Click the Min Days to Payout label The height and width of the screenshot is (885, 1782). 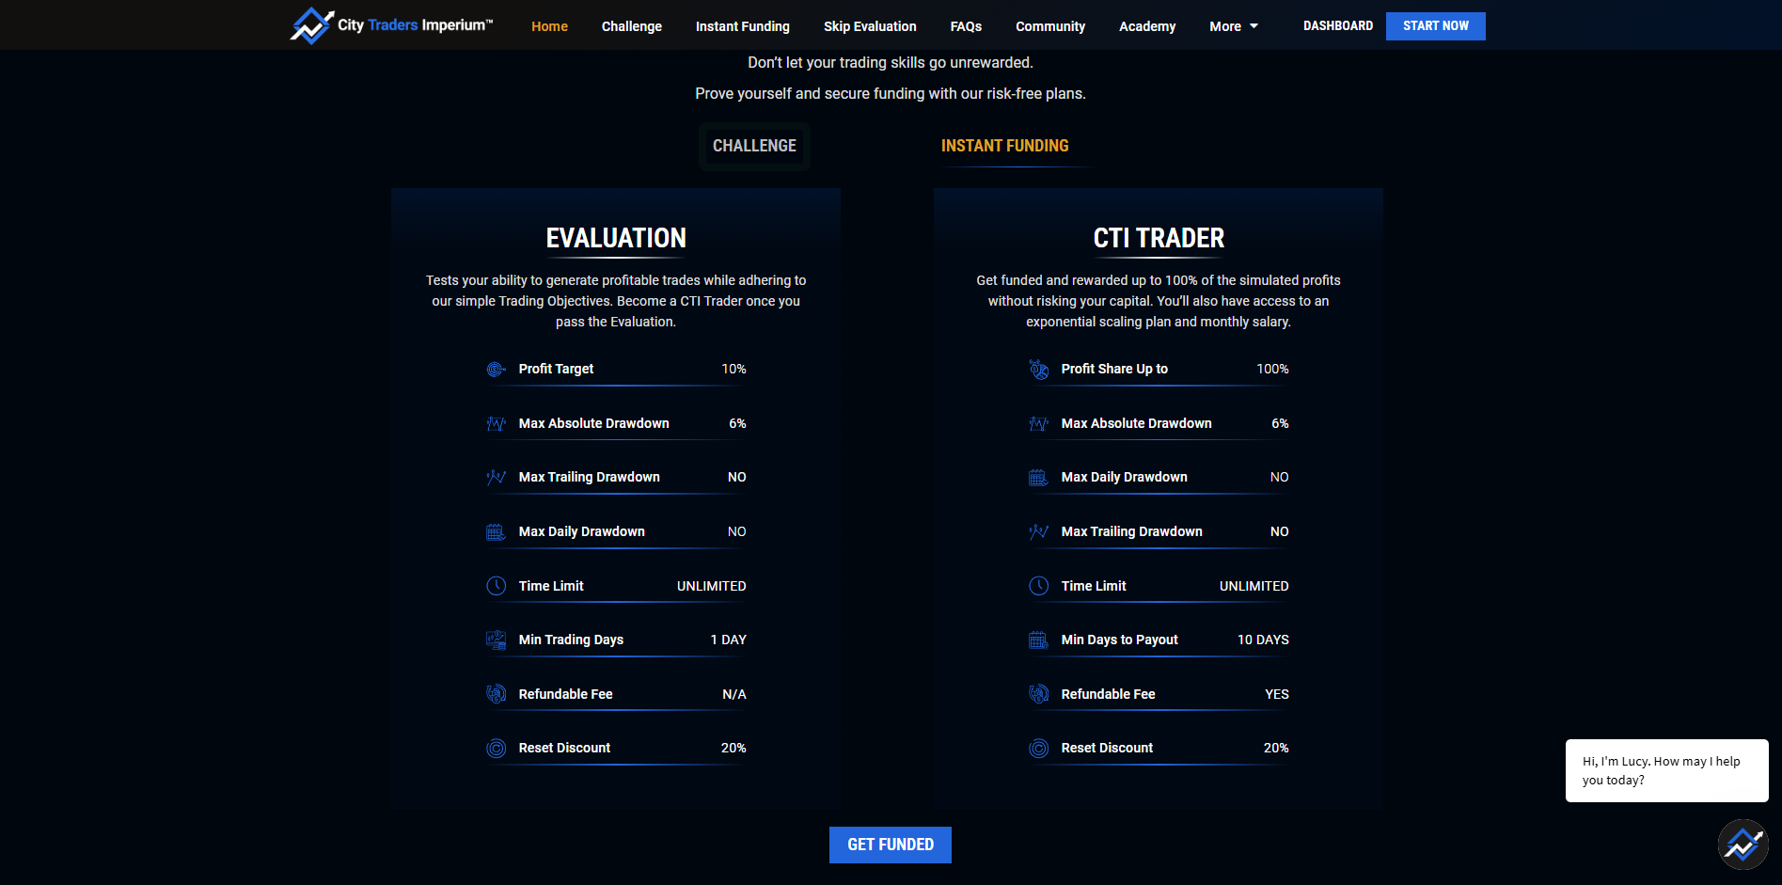click(x=1119, y=640)
